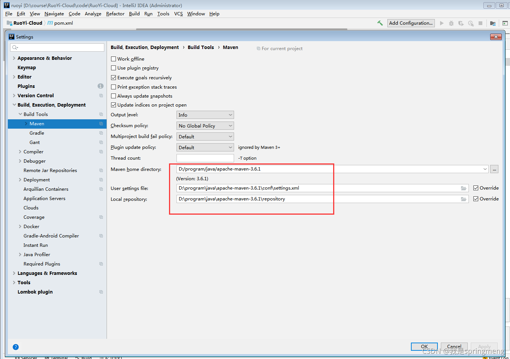Click the Thread count input field
510x359 pixels.
click(205, 158)
